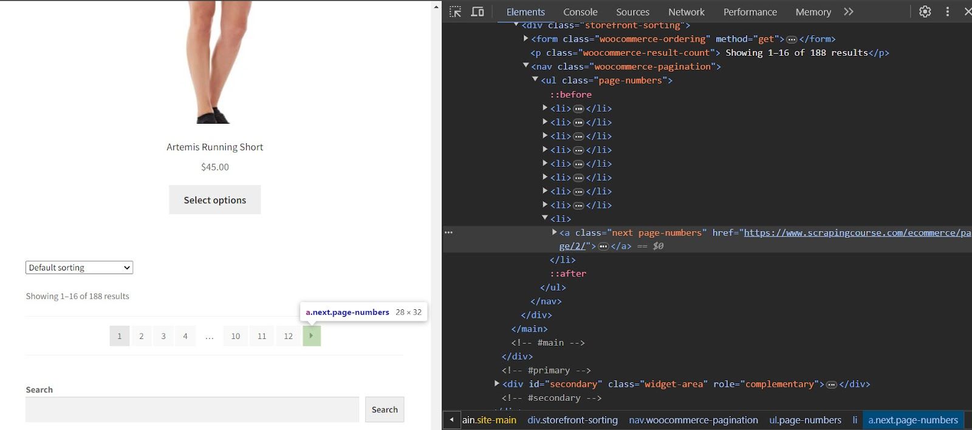Click the breadcrumb scroll-left arrow
Image resolution: width=972 pixels, height=430 pixels.
pyautogui.click(x=451, y=420)
